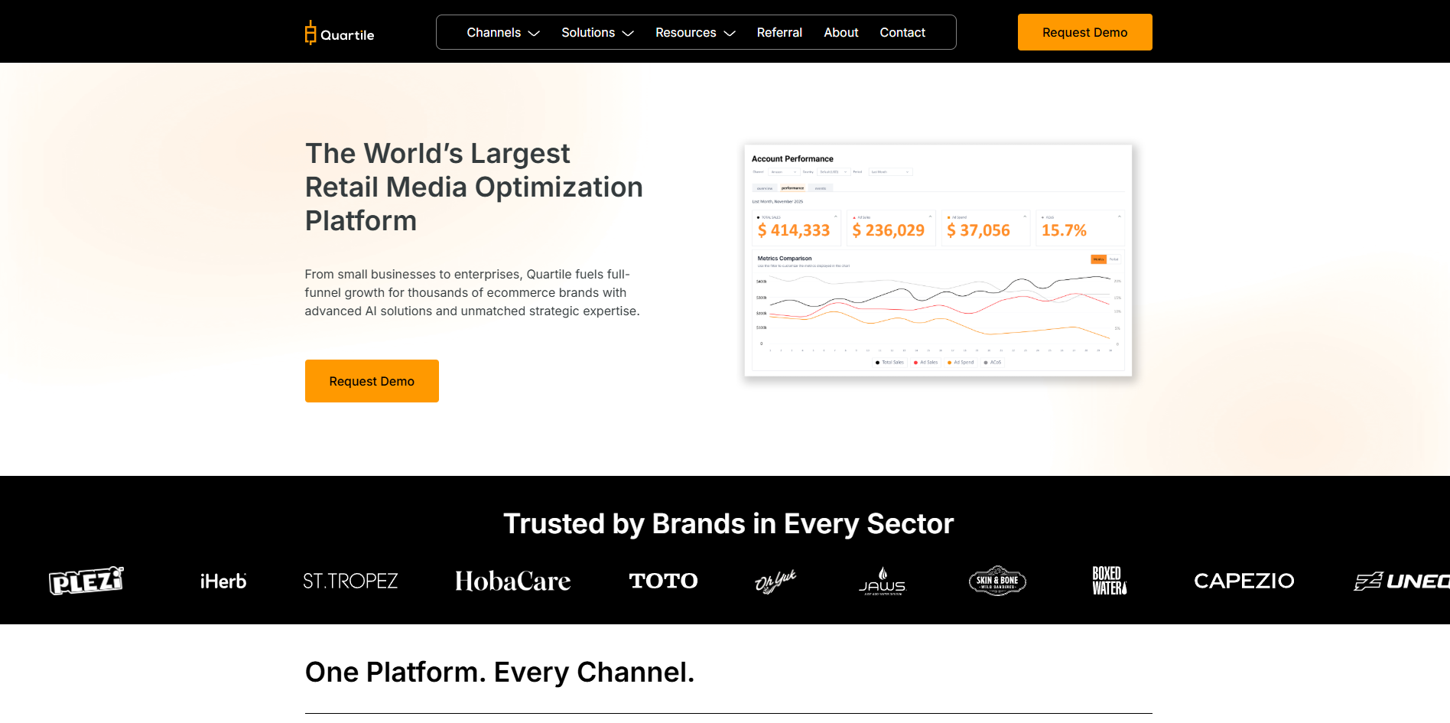
Task: Click the $ 37,056 ad spend value
Action: (x=978, y=230)
